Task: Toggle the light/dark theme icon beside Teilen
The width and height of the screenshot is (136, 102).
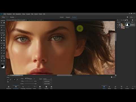Action: click(x=127, y=17)
